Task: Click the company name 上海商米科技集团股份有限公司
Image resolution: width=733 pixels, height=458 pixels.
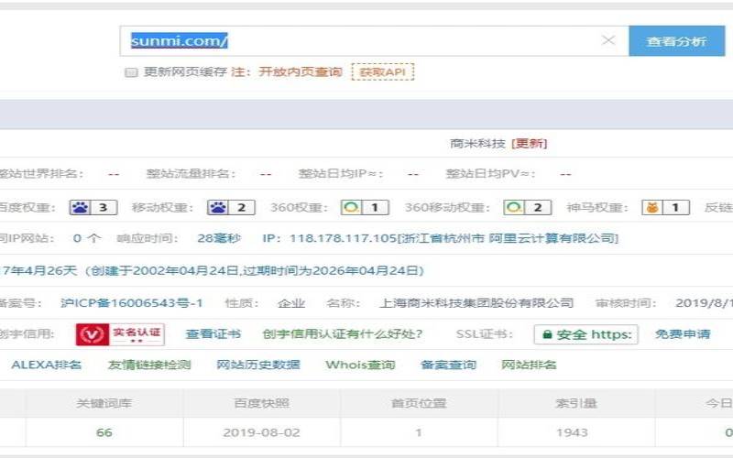Action: tap(476, 303)
